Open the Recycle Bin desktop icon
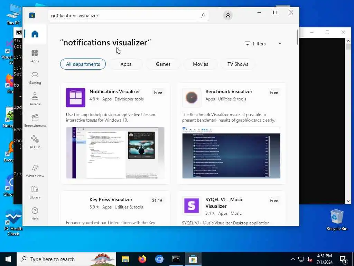This screenshot has height=266, width=354. [337, 220]
